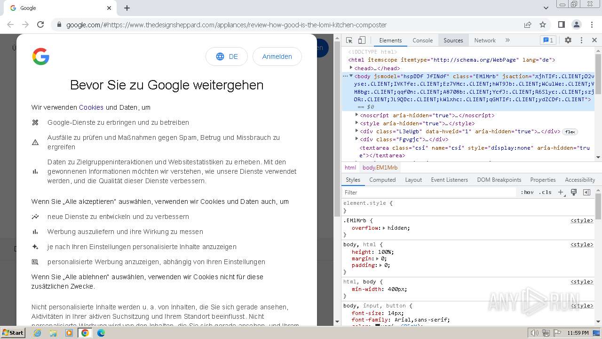Expand the margin shorthand triangle
Screen dimensions: 602x339
pyautogui.click(x=377, y=258)
